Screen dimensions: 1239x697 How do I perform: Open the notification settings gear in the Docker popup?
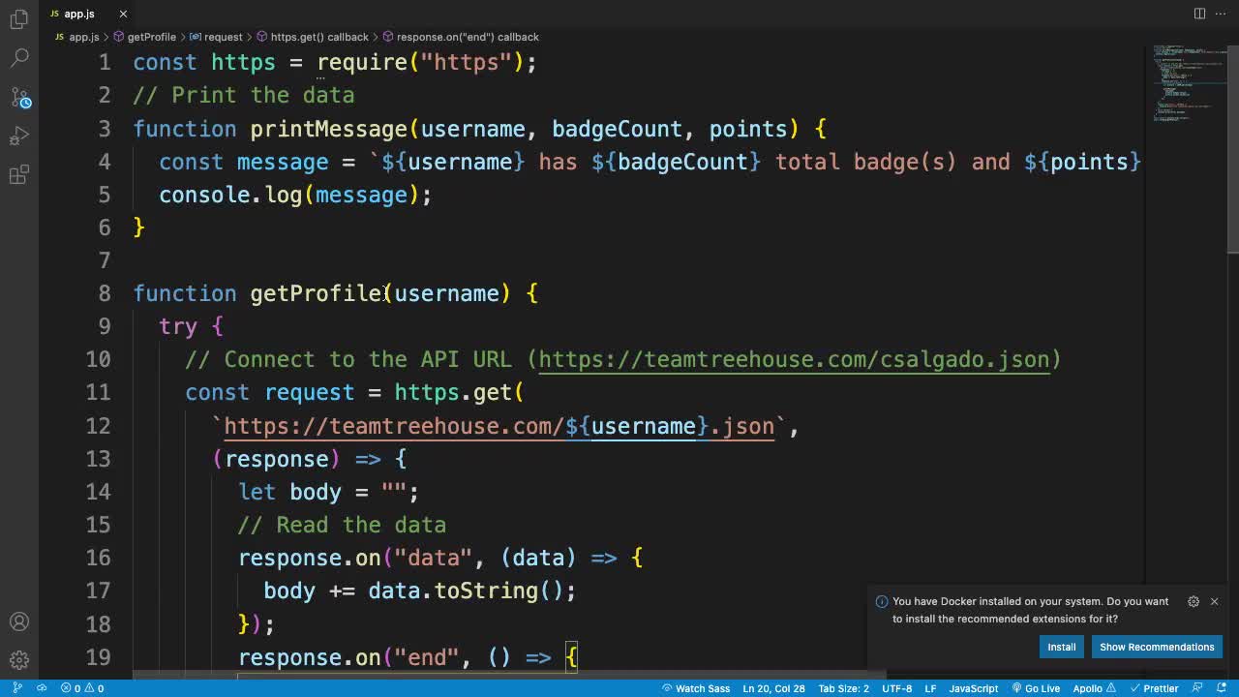click(1194, 601)
